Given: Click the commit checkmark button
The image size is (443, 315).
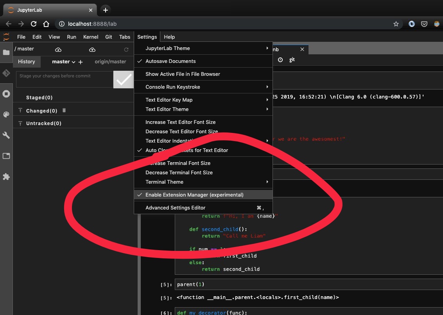Looking at the screenshot, I should click(124, 80).
